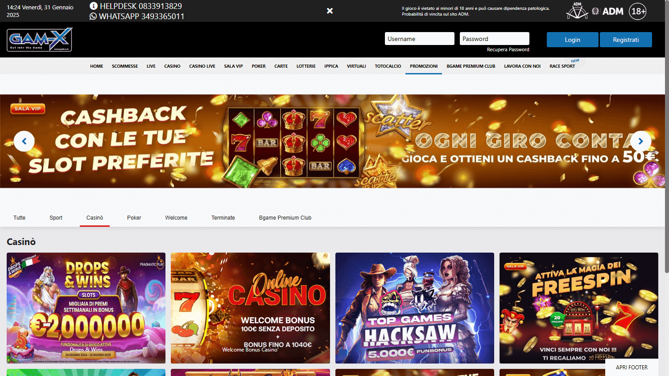Click the ADM spoked-wheel logo
The height and width of the screenshot is (376, 669).
click(x=577, y=11)
